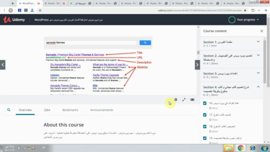The width and height of the screenshot is (270, 152).
Task: Open the Your progress dropdown
Action: (248, 20)
